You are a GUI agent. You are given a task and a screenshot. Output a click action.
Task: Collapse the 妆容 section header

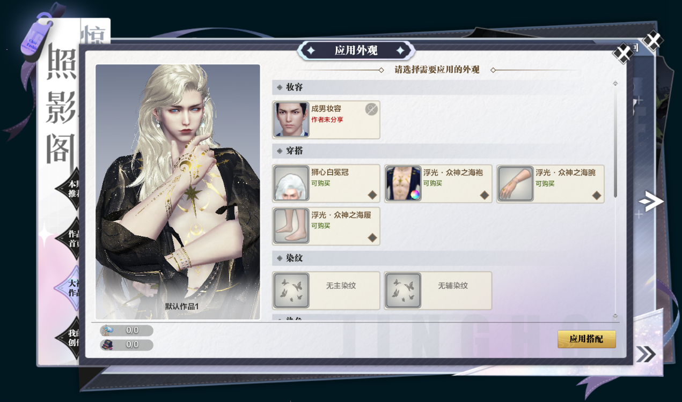443,87
